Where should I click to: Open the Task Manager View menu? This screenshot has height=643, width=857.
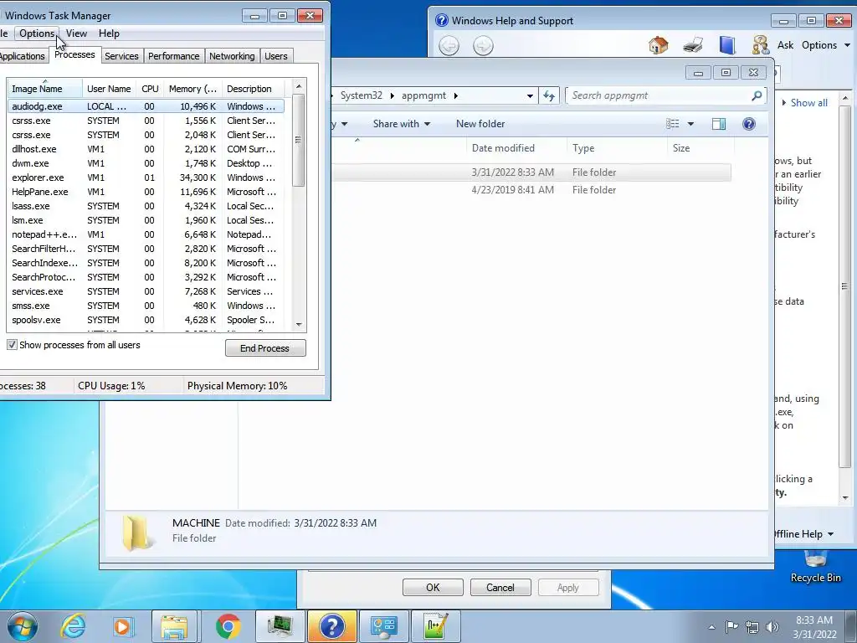coord(76,33)
